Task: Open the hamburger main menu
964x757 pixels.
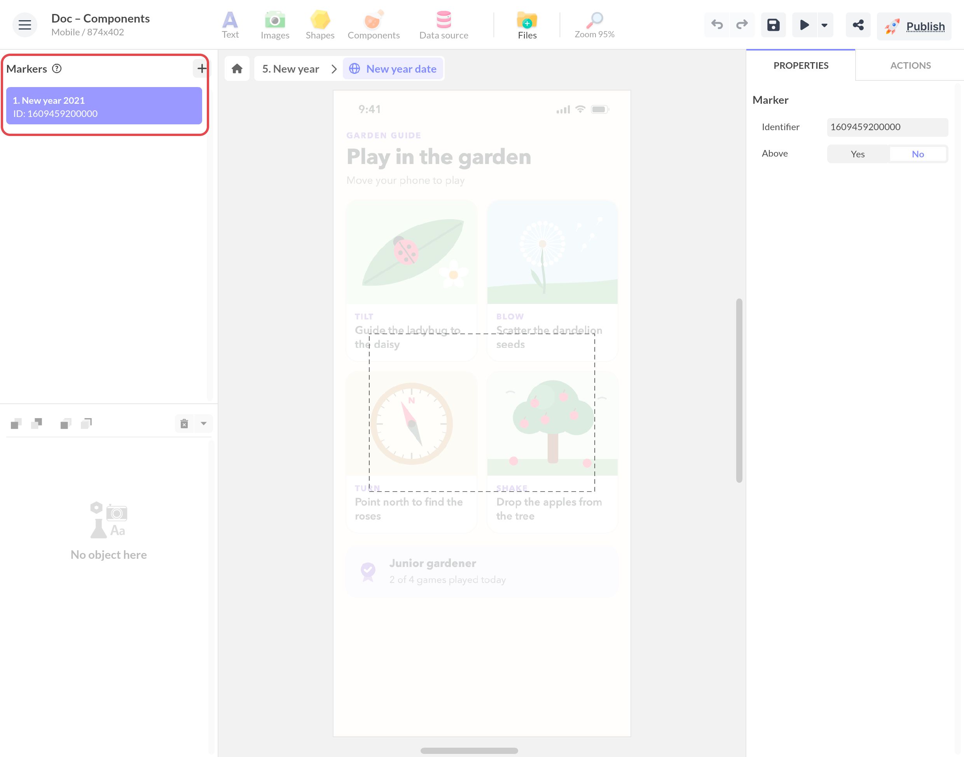Action: (25, 25)
